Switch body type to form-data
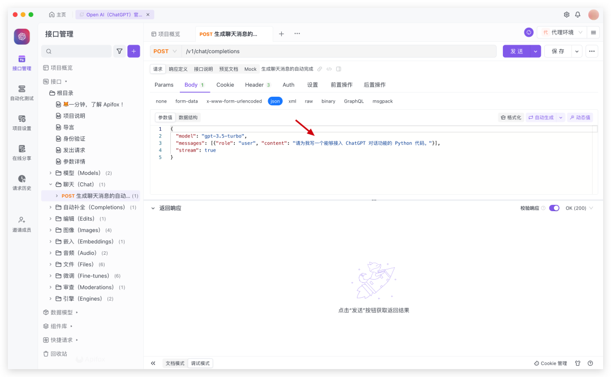Viewport: 611px width, 377px height. point(187,101)
